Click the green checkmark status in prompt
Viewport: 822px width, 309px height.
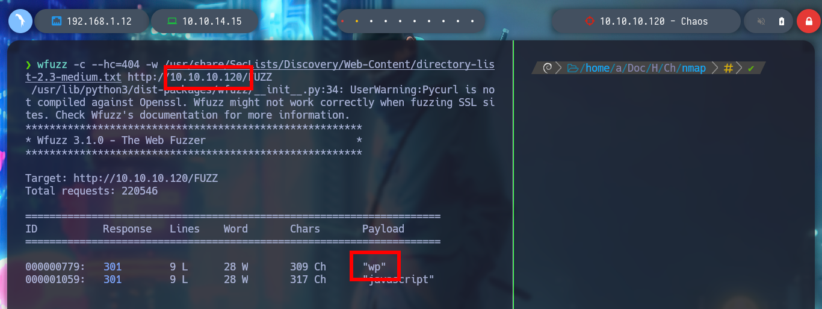[751, 69]
